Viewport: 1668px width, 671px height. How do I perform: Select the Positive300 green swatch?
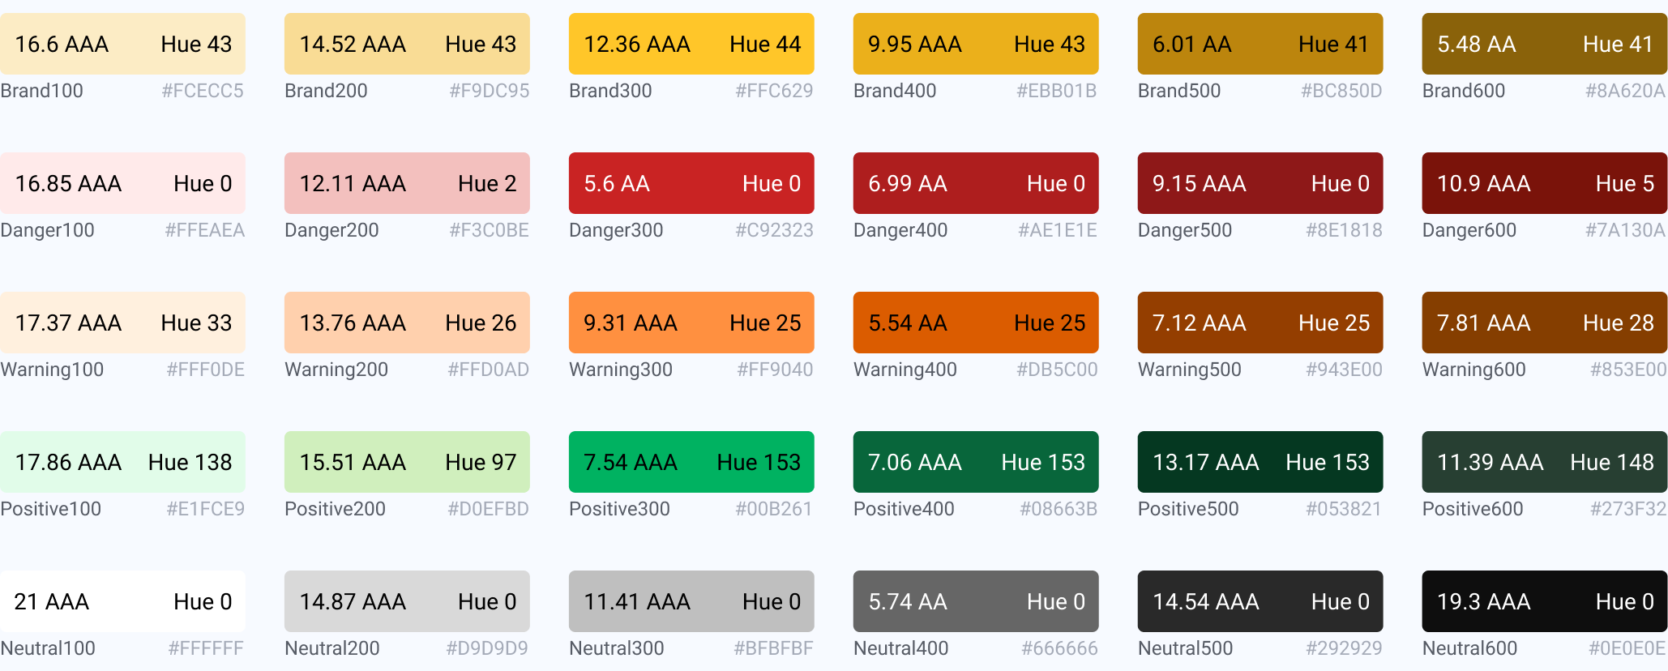click(691, 462)
